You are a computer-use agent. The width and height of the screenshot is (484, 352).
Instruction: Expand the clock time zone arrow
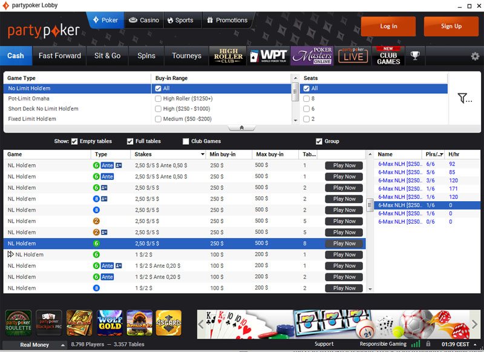click(x=475, y=344)
